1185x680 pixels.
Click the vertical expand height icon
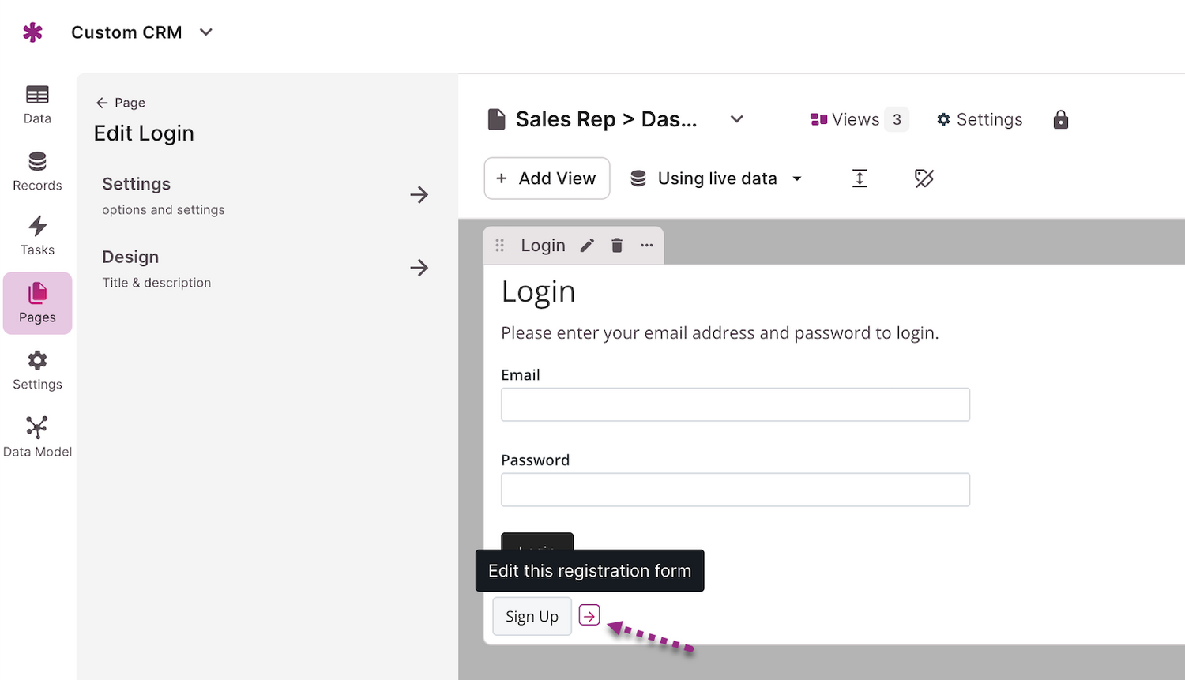[860, 178]
